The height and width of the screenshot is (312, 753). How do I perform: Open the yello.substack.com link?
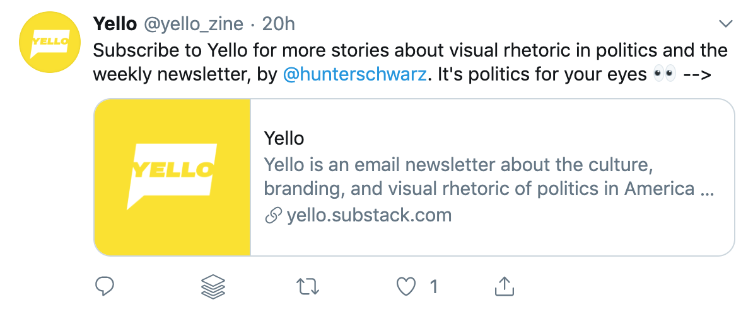click(x=369, y=216)
